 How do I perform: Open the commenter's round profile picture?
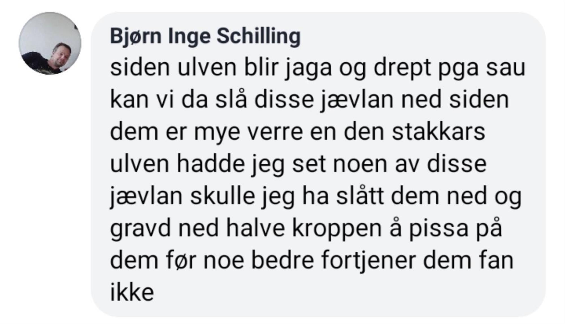tap(50, 43)
